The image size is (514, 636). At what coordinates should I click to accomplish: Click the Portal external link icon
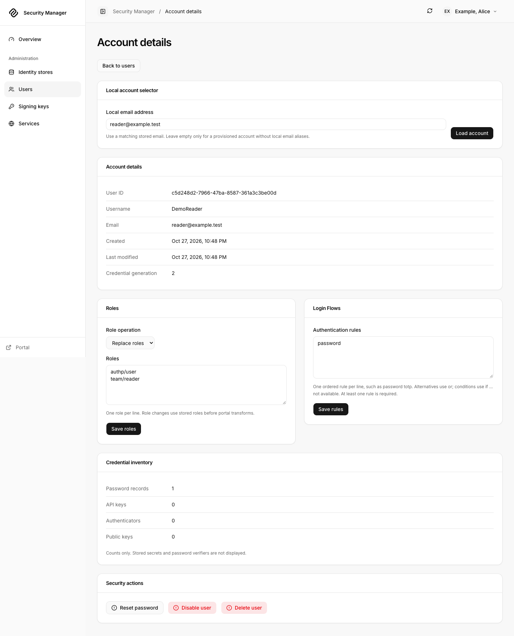click(x=9, y=347)
